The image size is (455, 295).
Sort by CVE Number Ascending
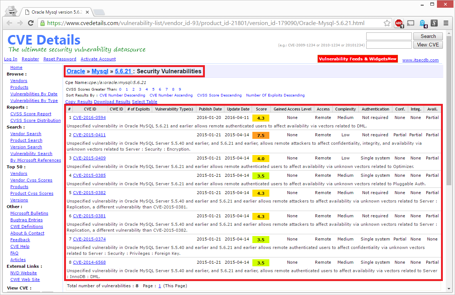click(x=171, y=95)
